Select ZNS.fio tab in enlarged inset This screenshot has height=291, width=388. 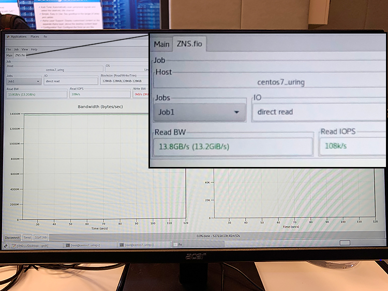tap(190, 44)
